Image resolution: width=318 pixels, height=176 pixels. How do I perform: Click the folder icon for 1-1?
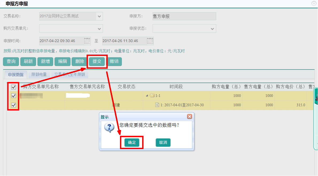pos(152,96)
